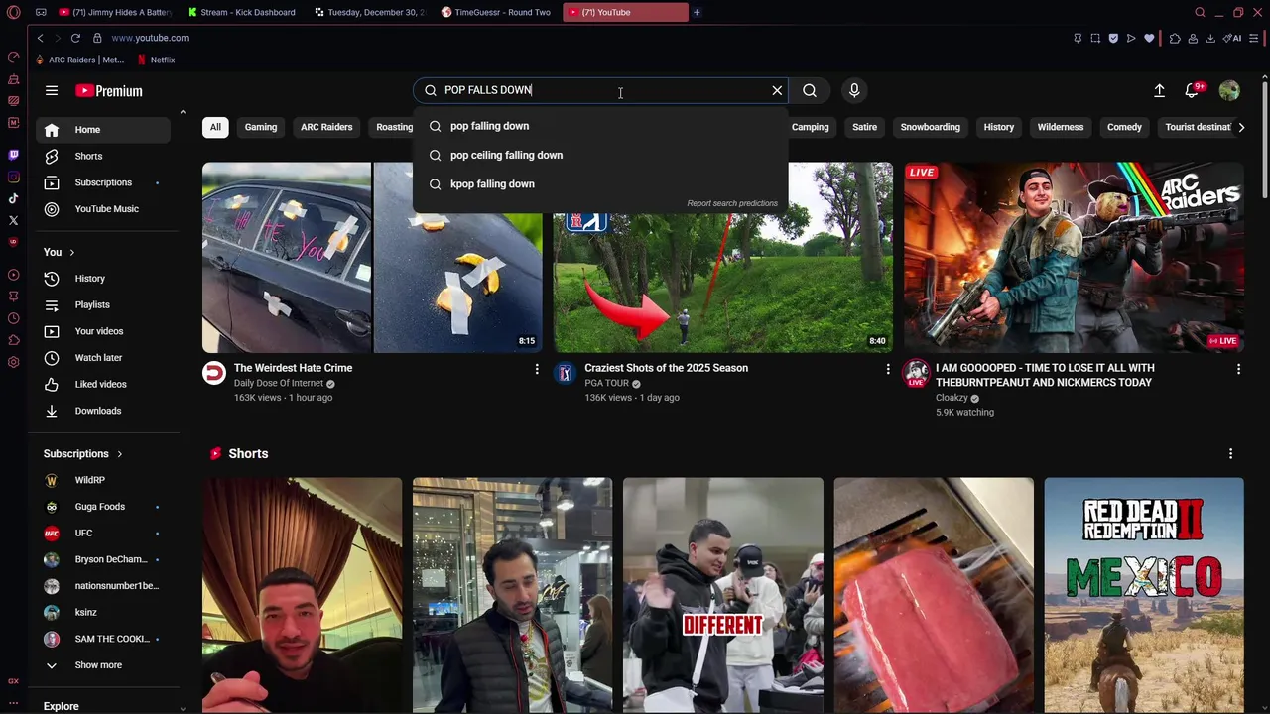
Task: Open the WildRP channel subscription
Action: 103,480
